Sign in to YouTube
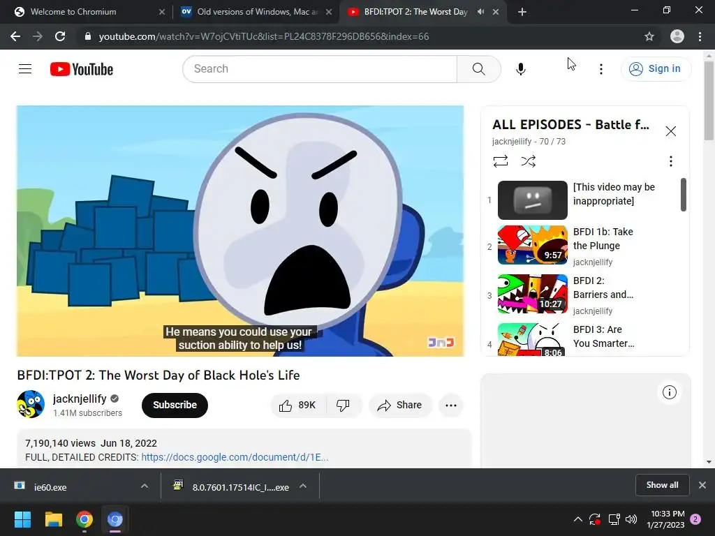Image resolution: width=715 pixels, height=536 pixels. pos(656,69)
